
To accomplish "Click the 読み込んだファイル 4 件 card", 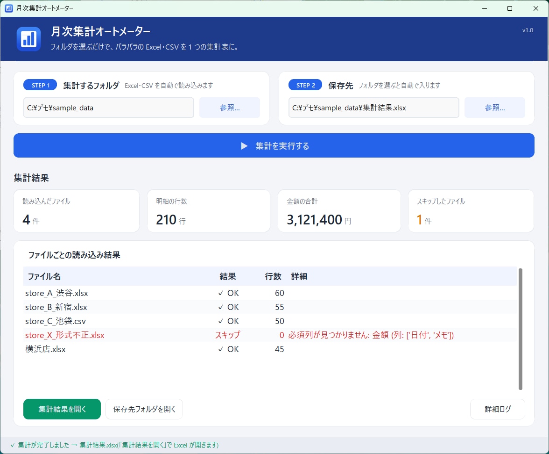I will pos(77,211).
